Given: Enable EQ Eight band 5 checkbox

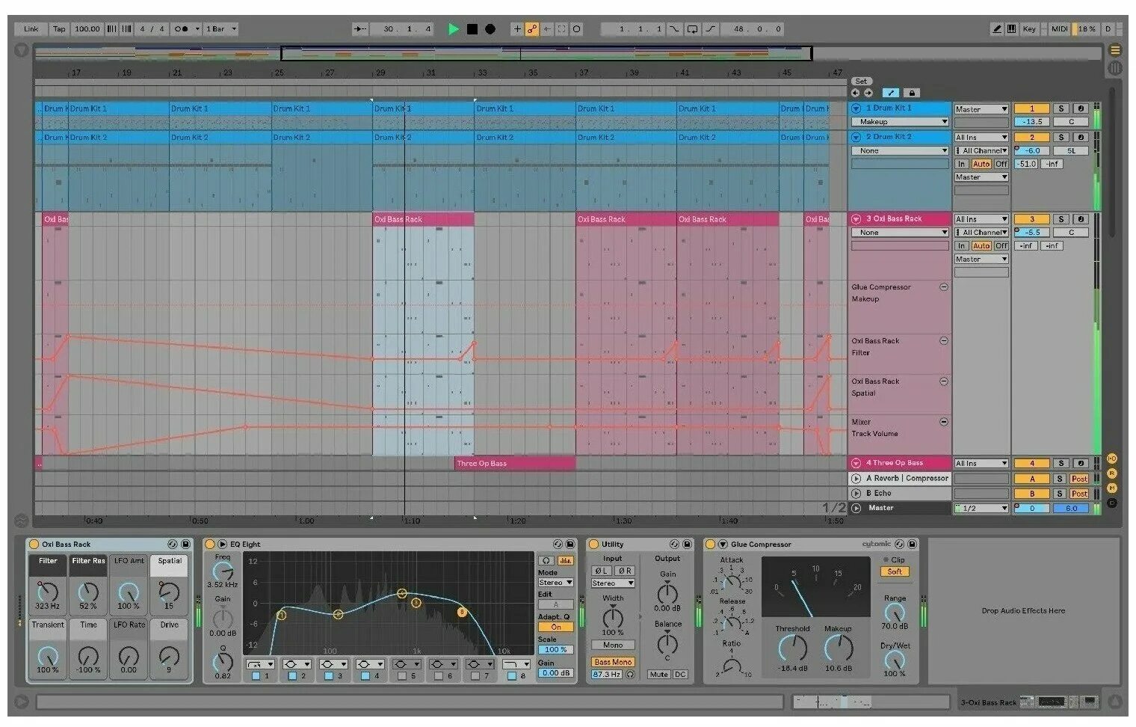Looking at the screenshot, I should coord(402,676).
